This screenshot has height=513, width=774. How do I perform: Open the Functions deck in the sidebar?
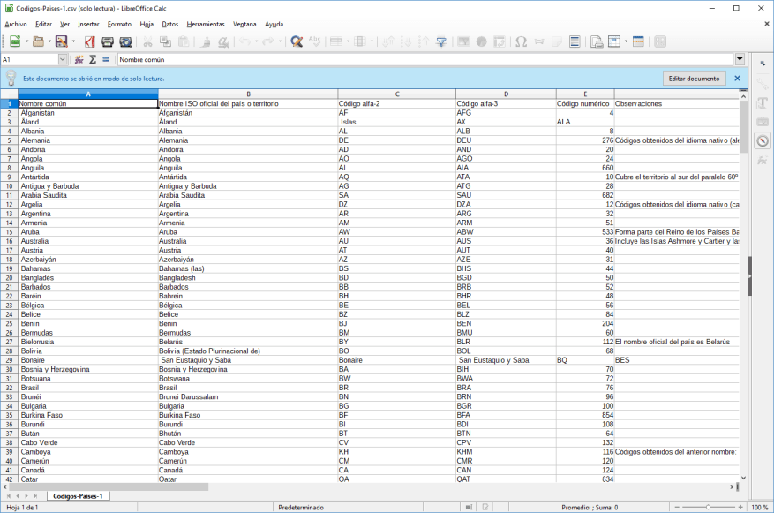pyautogui.click(x=760, y=160)
